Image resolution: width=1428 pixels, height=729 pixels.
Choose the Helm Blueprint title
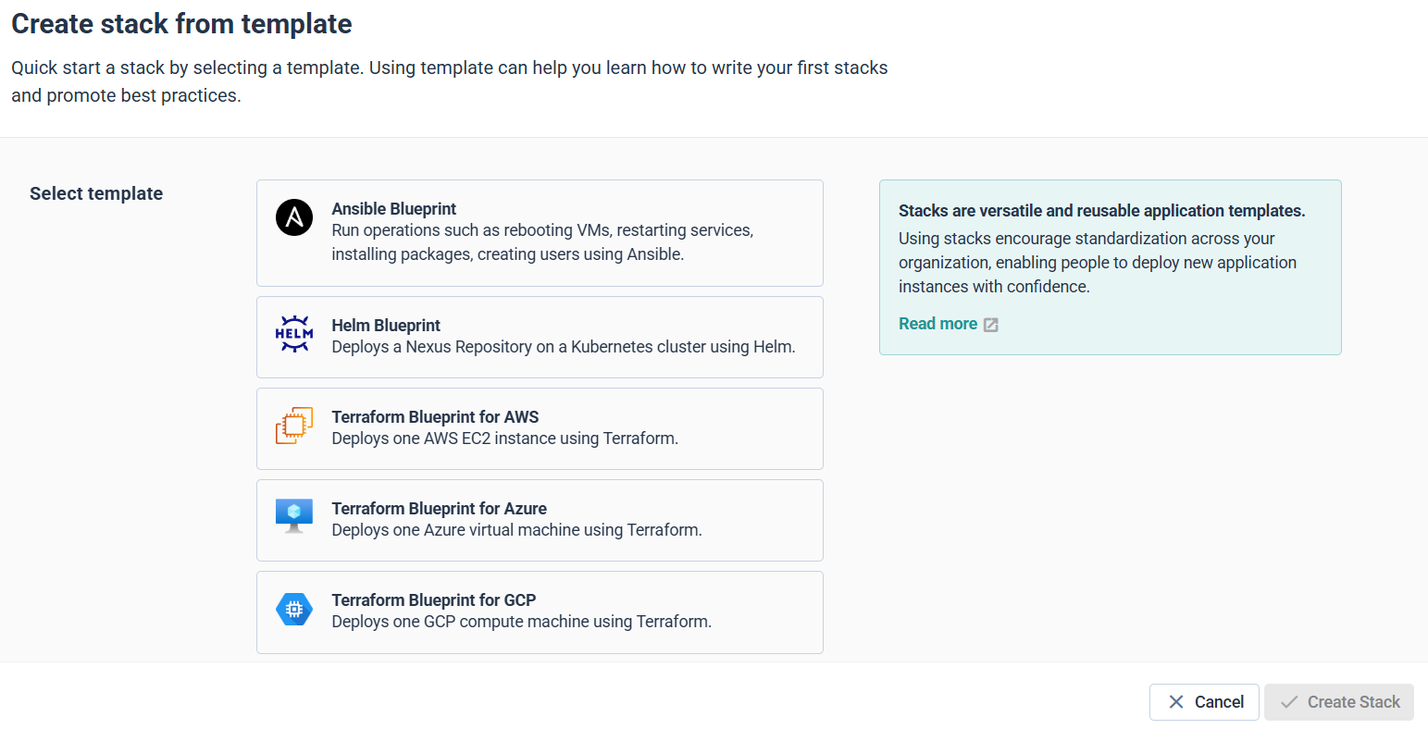click(x=386, y=326)
